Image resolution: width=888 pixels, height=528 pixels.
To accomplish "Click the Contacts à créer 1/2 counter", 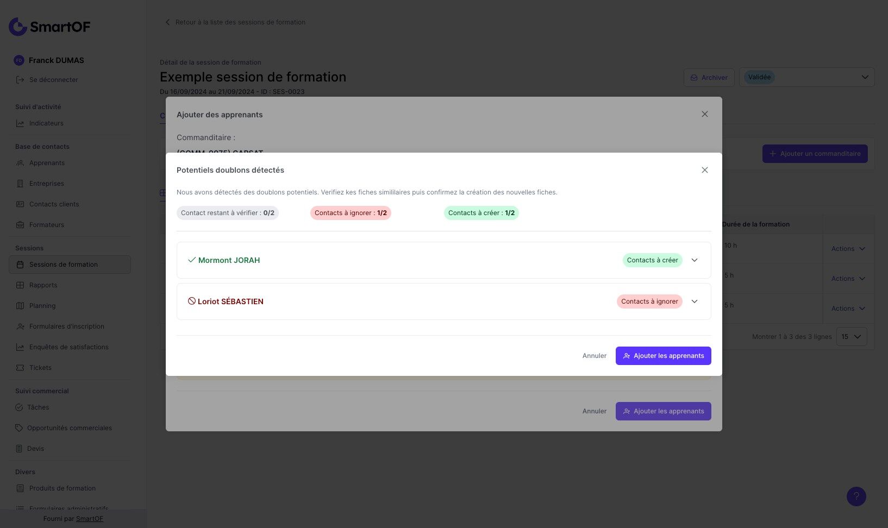I will 481,213.
